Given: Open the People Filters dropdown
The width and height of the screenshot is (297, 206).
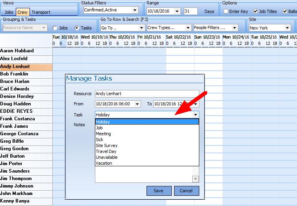Looking at the screenshot, I should [x=234, y=28].
